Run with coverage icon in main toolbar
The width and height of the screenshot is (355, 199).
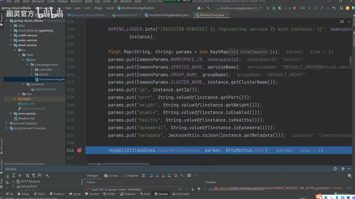280,8
